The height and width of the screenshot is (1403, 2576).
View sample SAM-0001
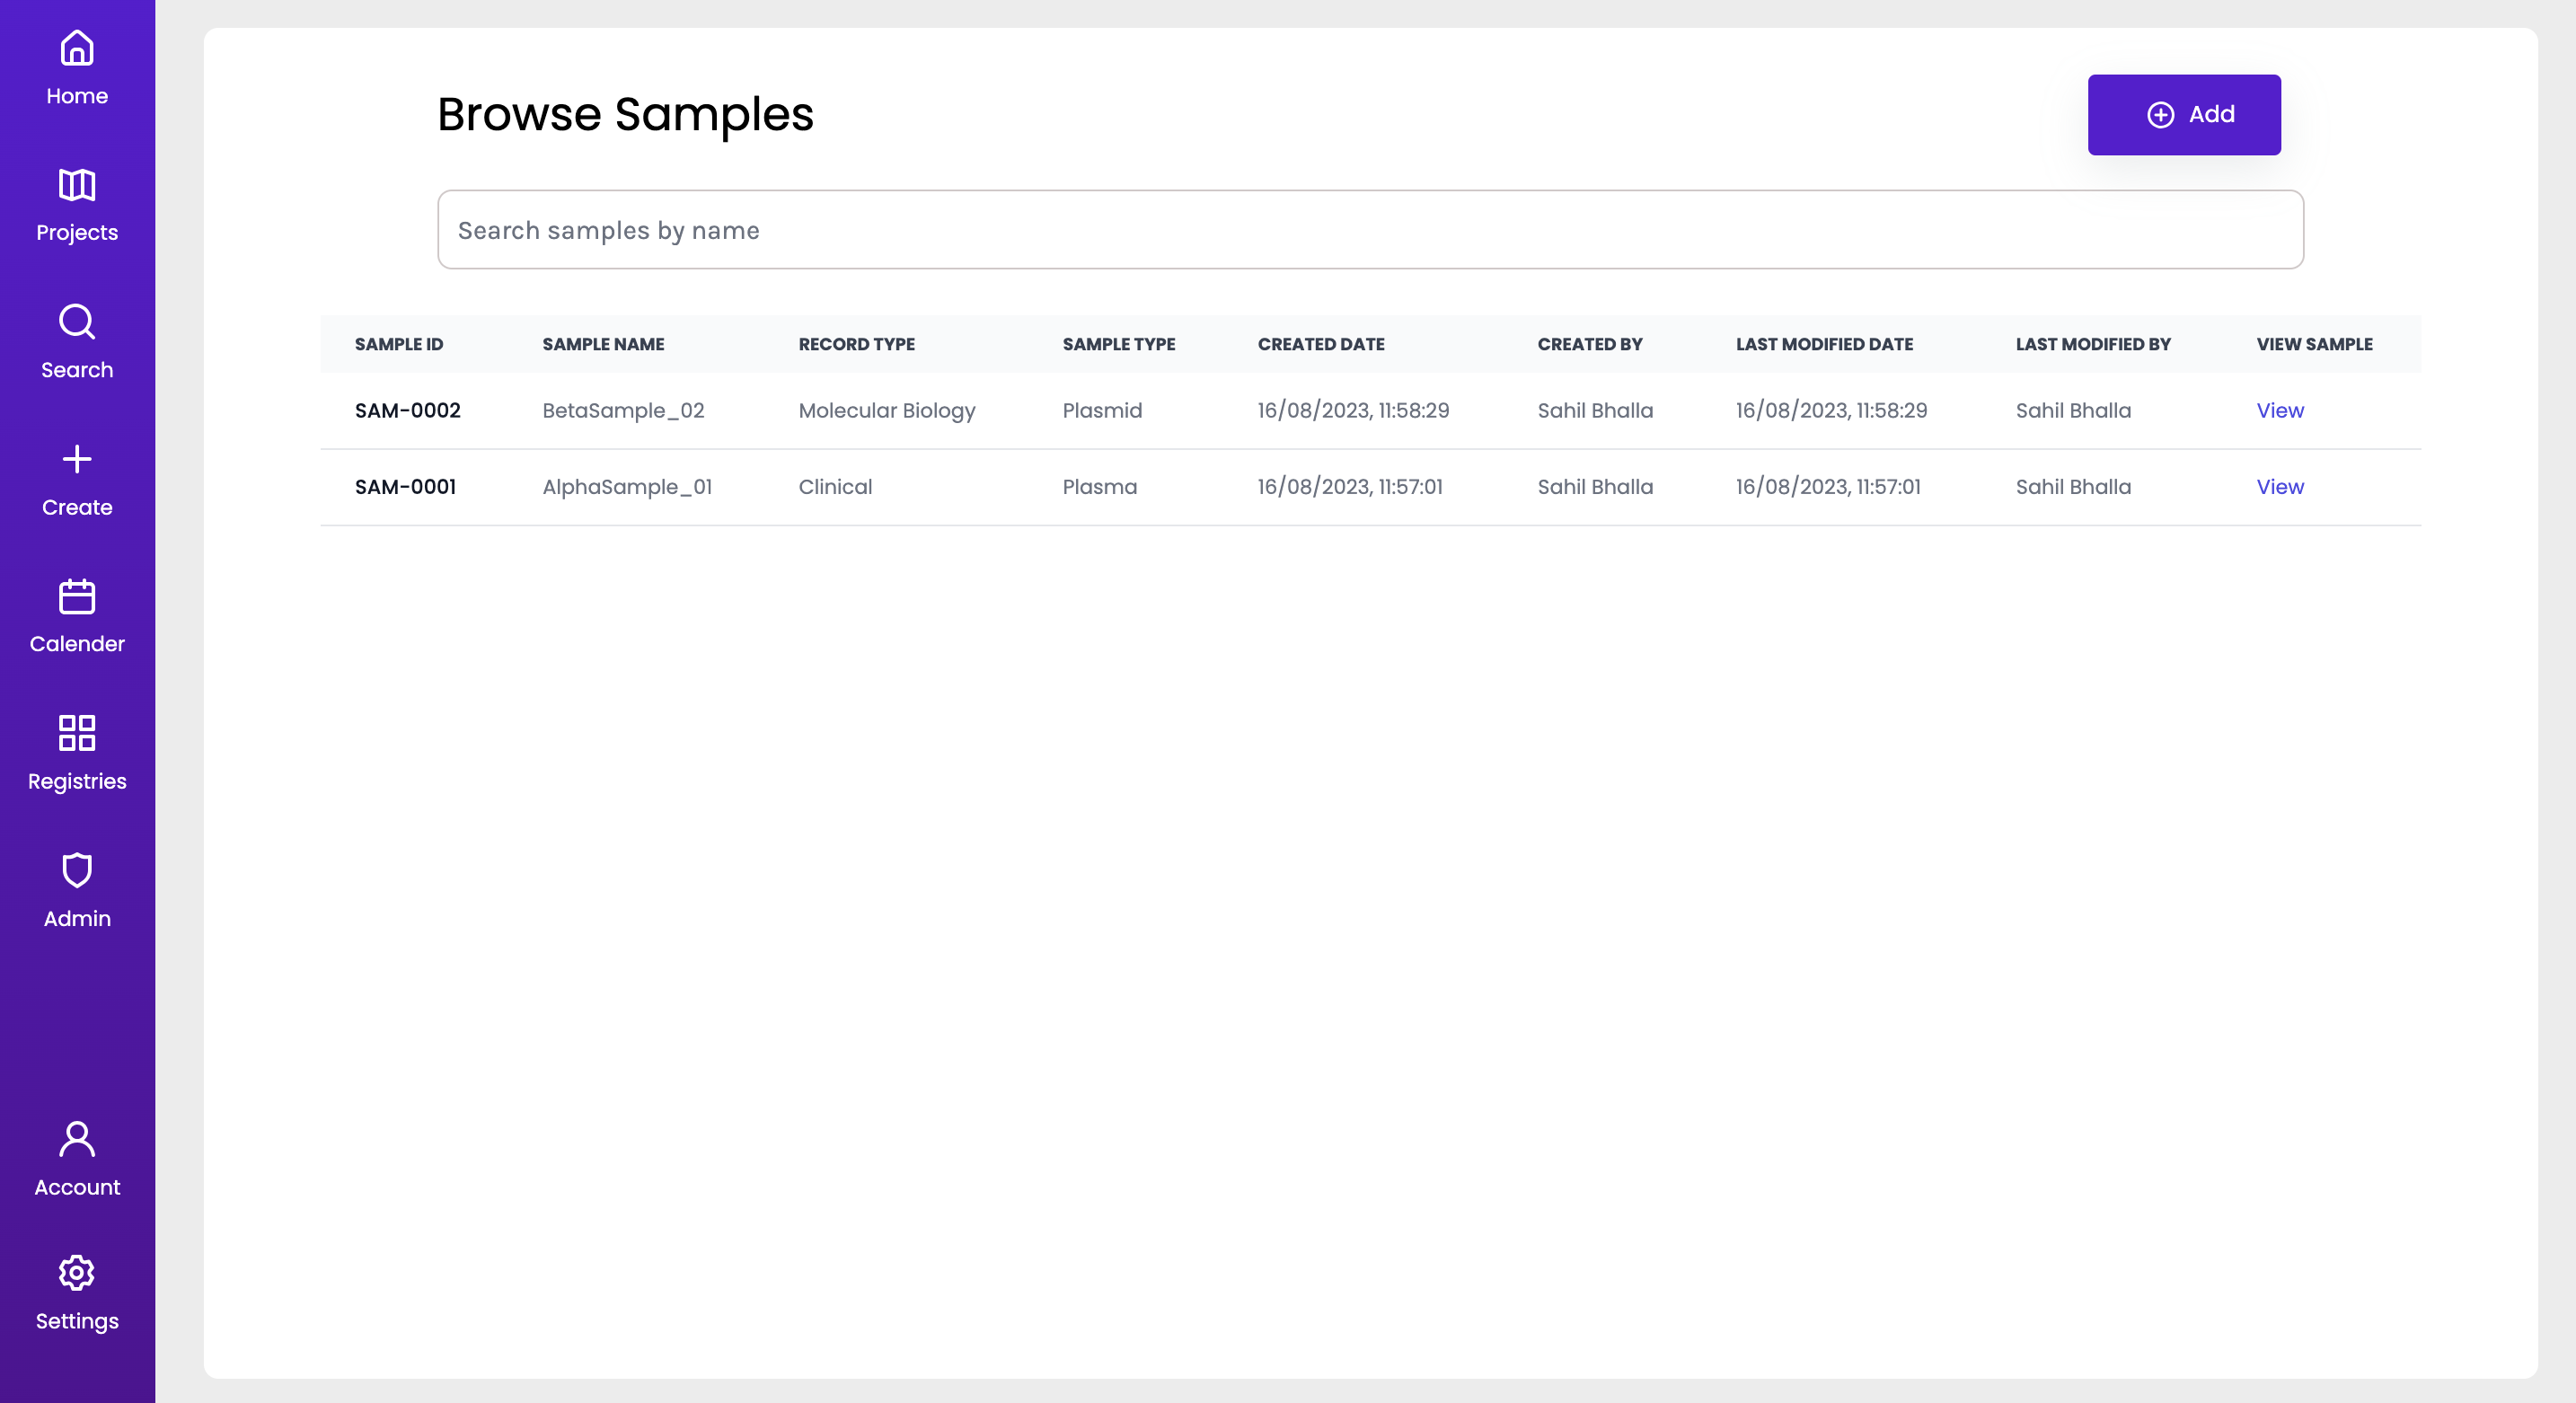pos(2280,487)
